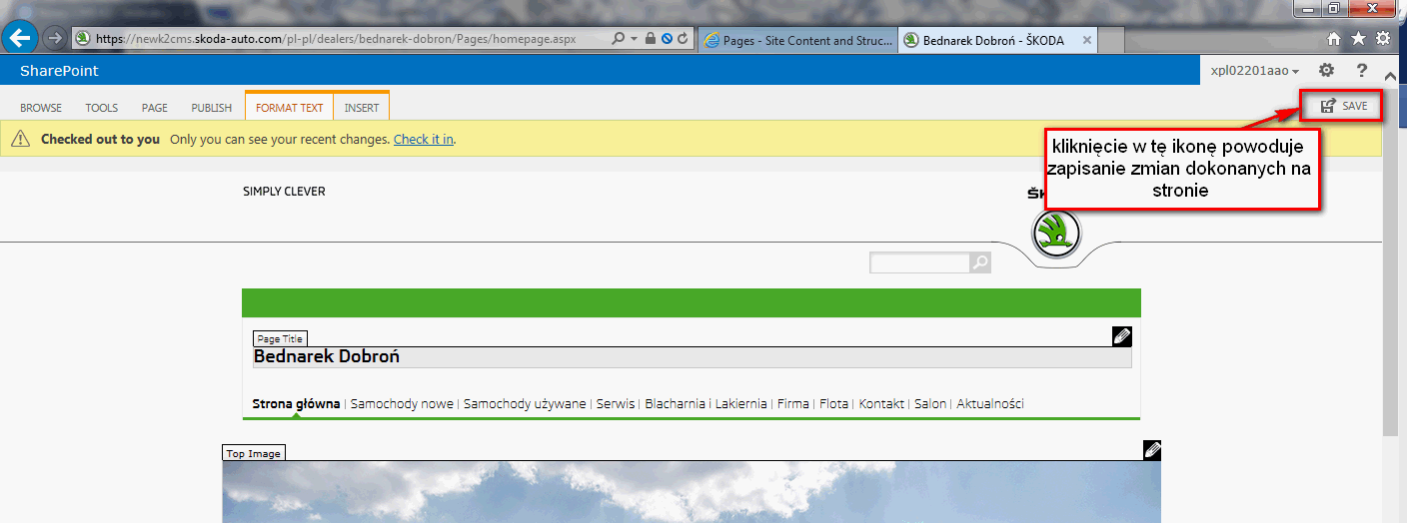The image size is (1407, 523).
Task: Open Kontakt navigation item
Action: click(x=881, y=404)
